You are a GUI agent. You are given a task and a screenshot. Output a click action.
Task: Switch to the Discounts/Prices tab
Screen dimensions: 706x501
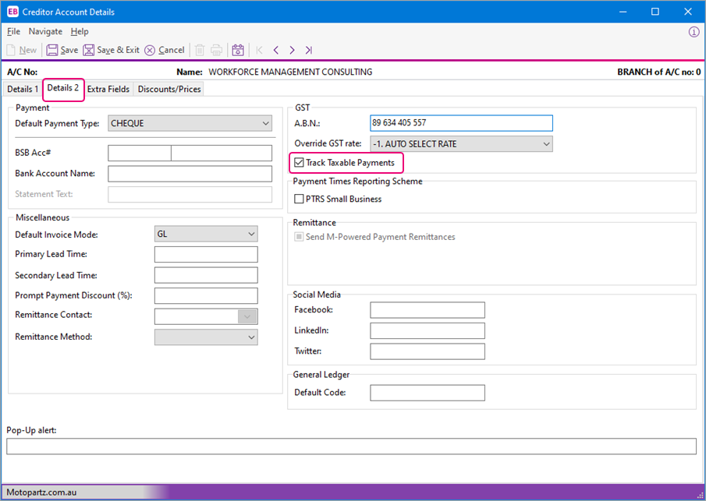click(x=169, y=89)
